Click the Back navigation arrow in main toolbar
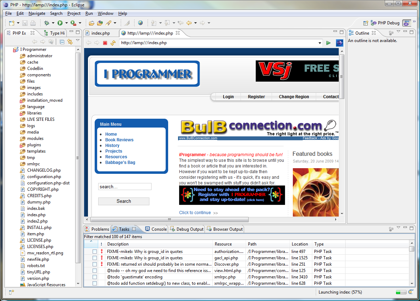Viewport: 420px width, 301px height. pyautogui.click(x=189, y=23)
